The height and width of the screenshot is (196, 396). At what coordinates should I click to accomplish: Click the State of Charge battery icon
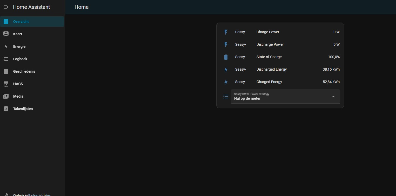226,57
